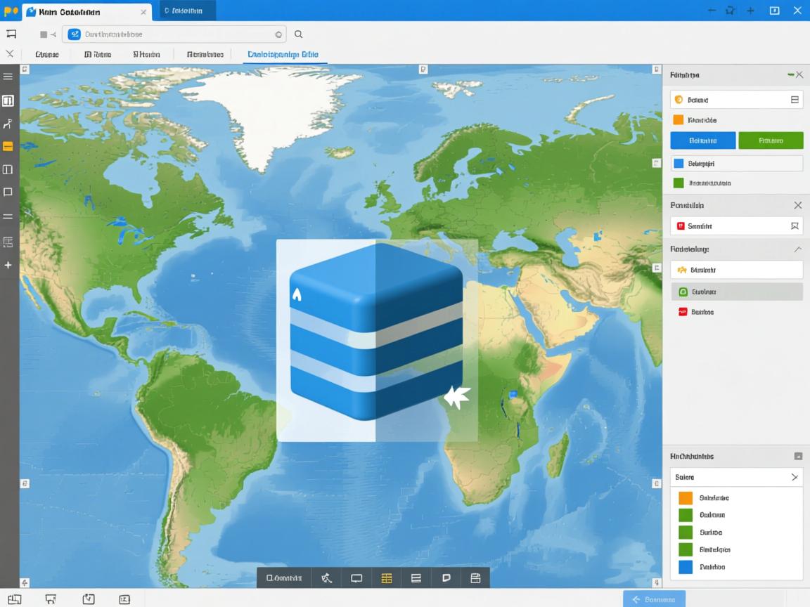810x607 pixels.
Task: Click the blue color swatch next to the bottom list's last entry
Action: tap(686, 566)
